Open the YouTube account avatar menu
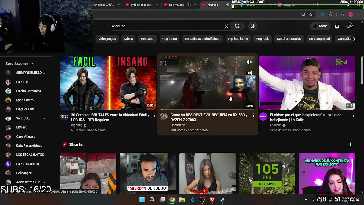The image size is (364, 205). (350, 26)
